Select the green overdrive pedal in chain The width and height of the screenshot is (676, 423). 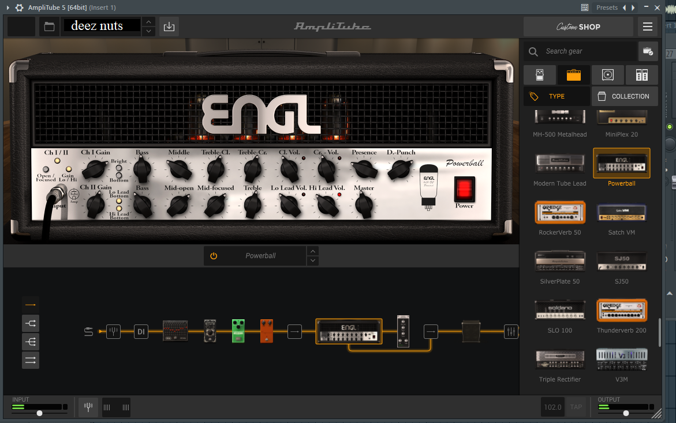pos(238,331)
